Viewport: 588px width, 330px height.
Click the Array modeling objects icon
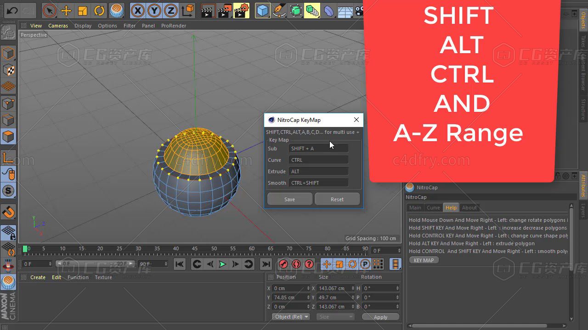coord(312,10)
